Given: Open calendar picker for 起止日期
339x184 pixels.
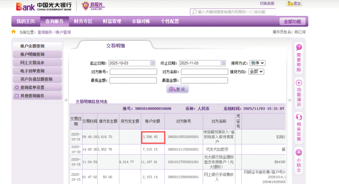Looking at the screenshot, I should coord(152,63).
